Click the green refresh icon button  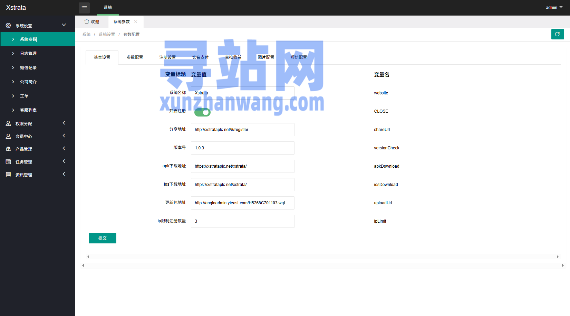pyautogui.click(x=557, y=34)
